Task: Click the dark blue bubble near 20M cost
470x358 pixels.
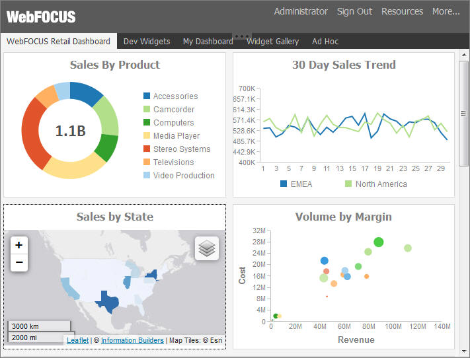Action: (x=325, y=261)
